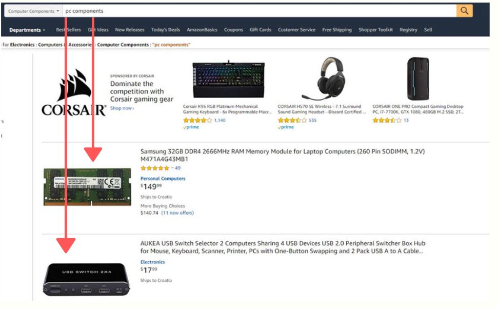498x309 pixels.
Task: Open the Computer Components category dropdown
Action: pyautogui.click(x=33, y=11)
